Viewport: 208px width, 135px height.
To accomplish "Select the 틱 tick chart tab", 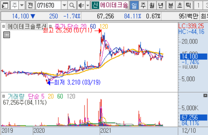I will [189, 5].
